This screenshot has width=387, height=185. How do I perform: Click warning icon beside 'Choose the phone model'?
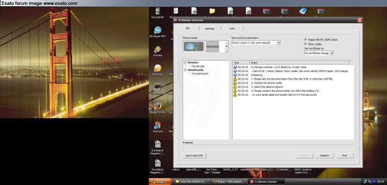(235, 83)
